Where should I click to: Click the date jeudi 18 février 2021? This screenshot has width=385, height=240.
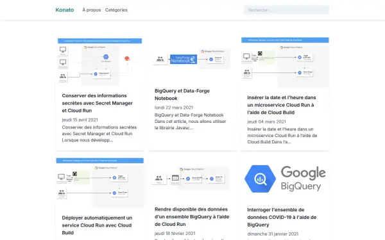tap(175, 234)
